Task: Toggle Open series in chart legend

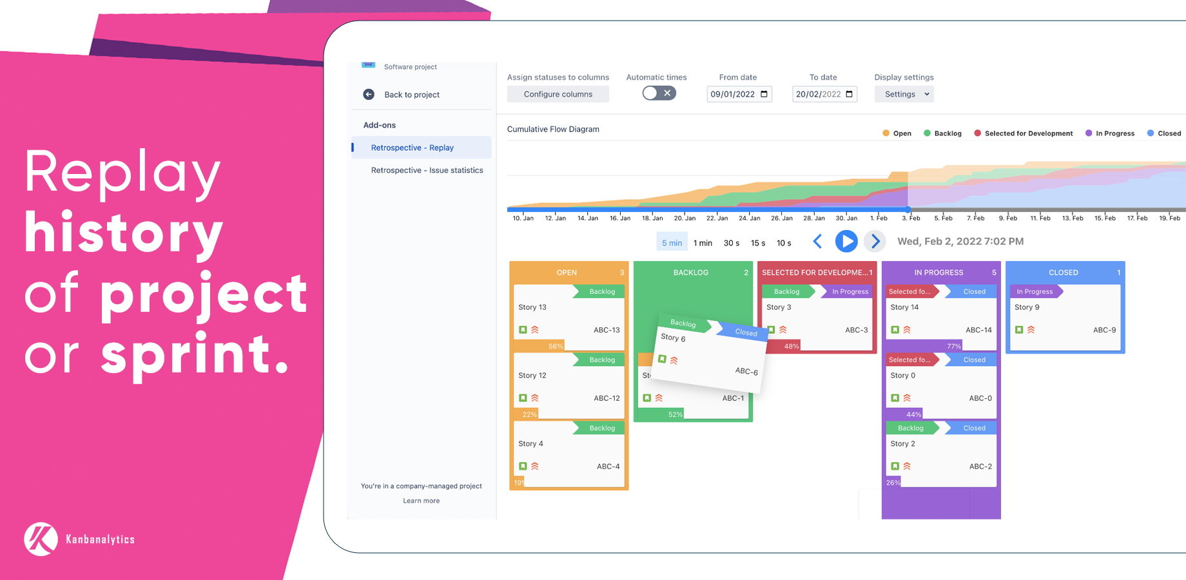Action: click(897, 133)
